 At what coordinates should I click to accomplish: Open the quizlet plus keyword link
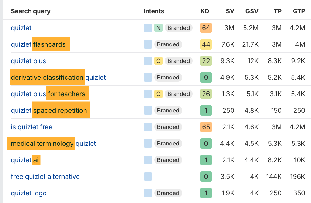coord(28,61)
